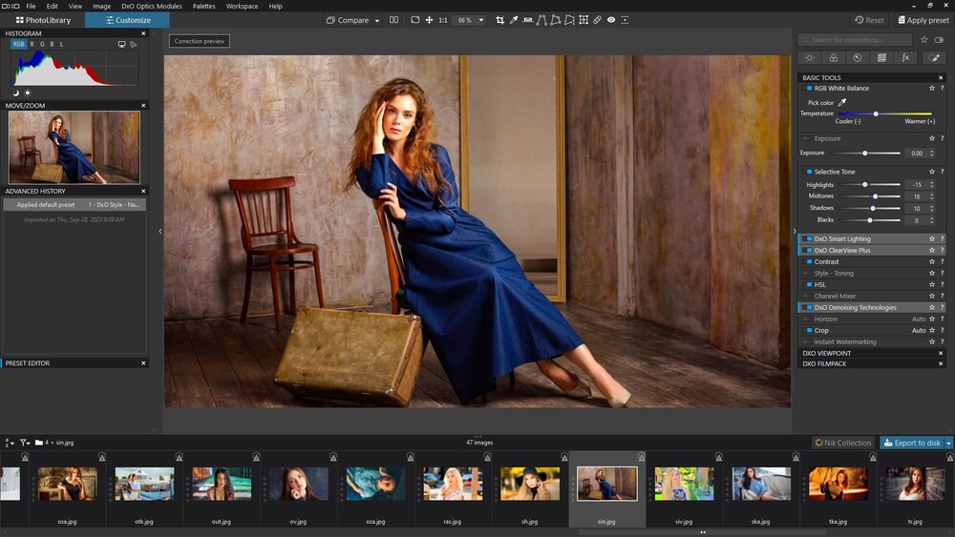Show favorite corrections star near search
The image size is (955, 537).
923,39
